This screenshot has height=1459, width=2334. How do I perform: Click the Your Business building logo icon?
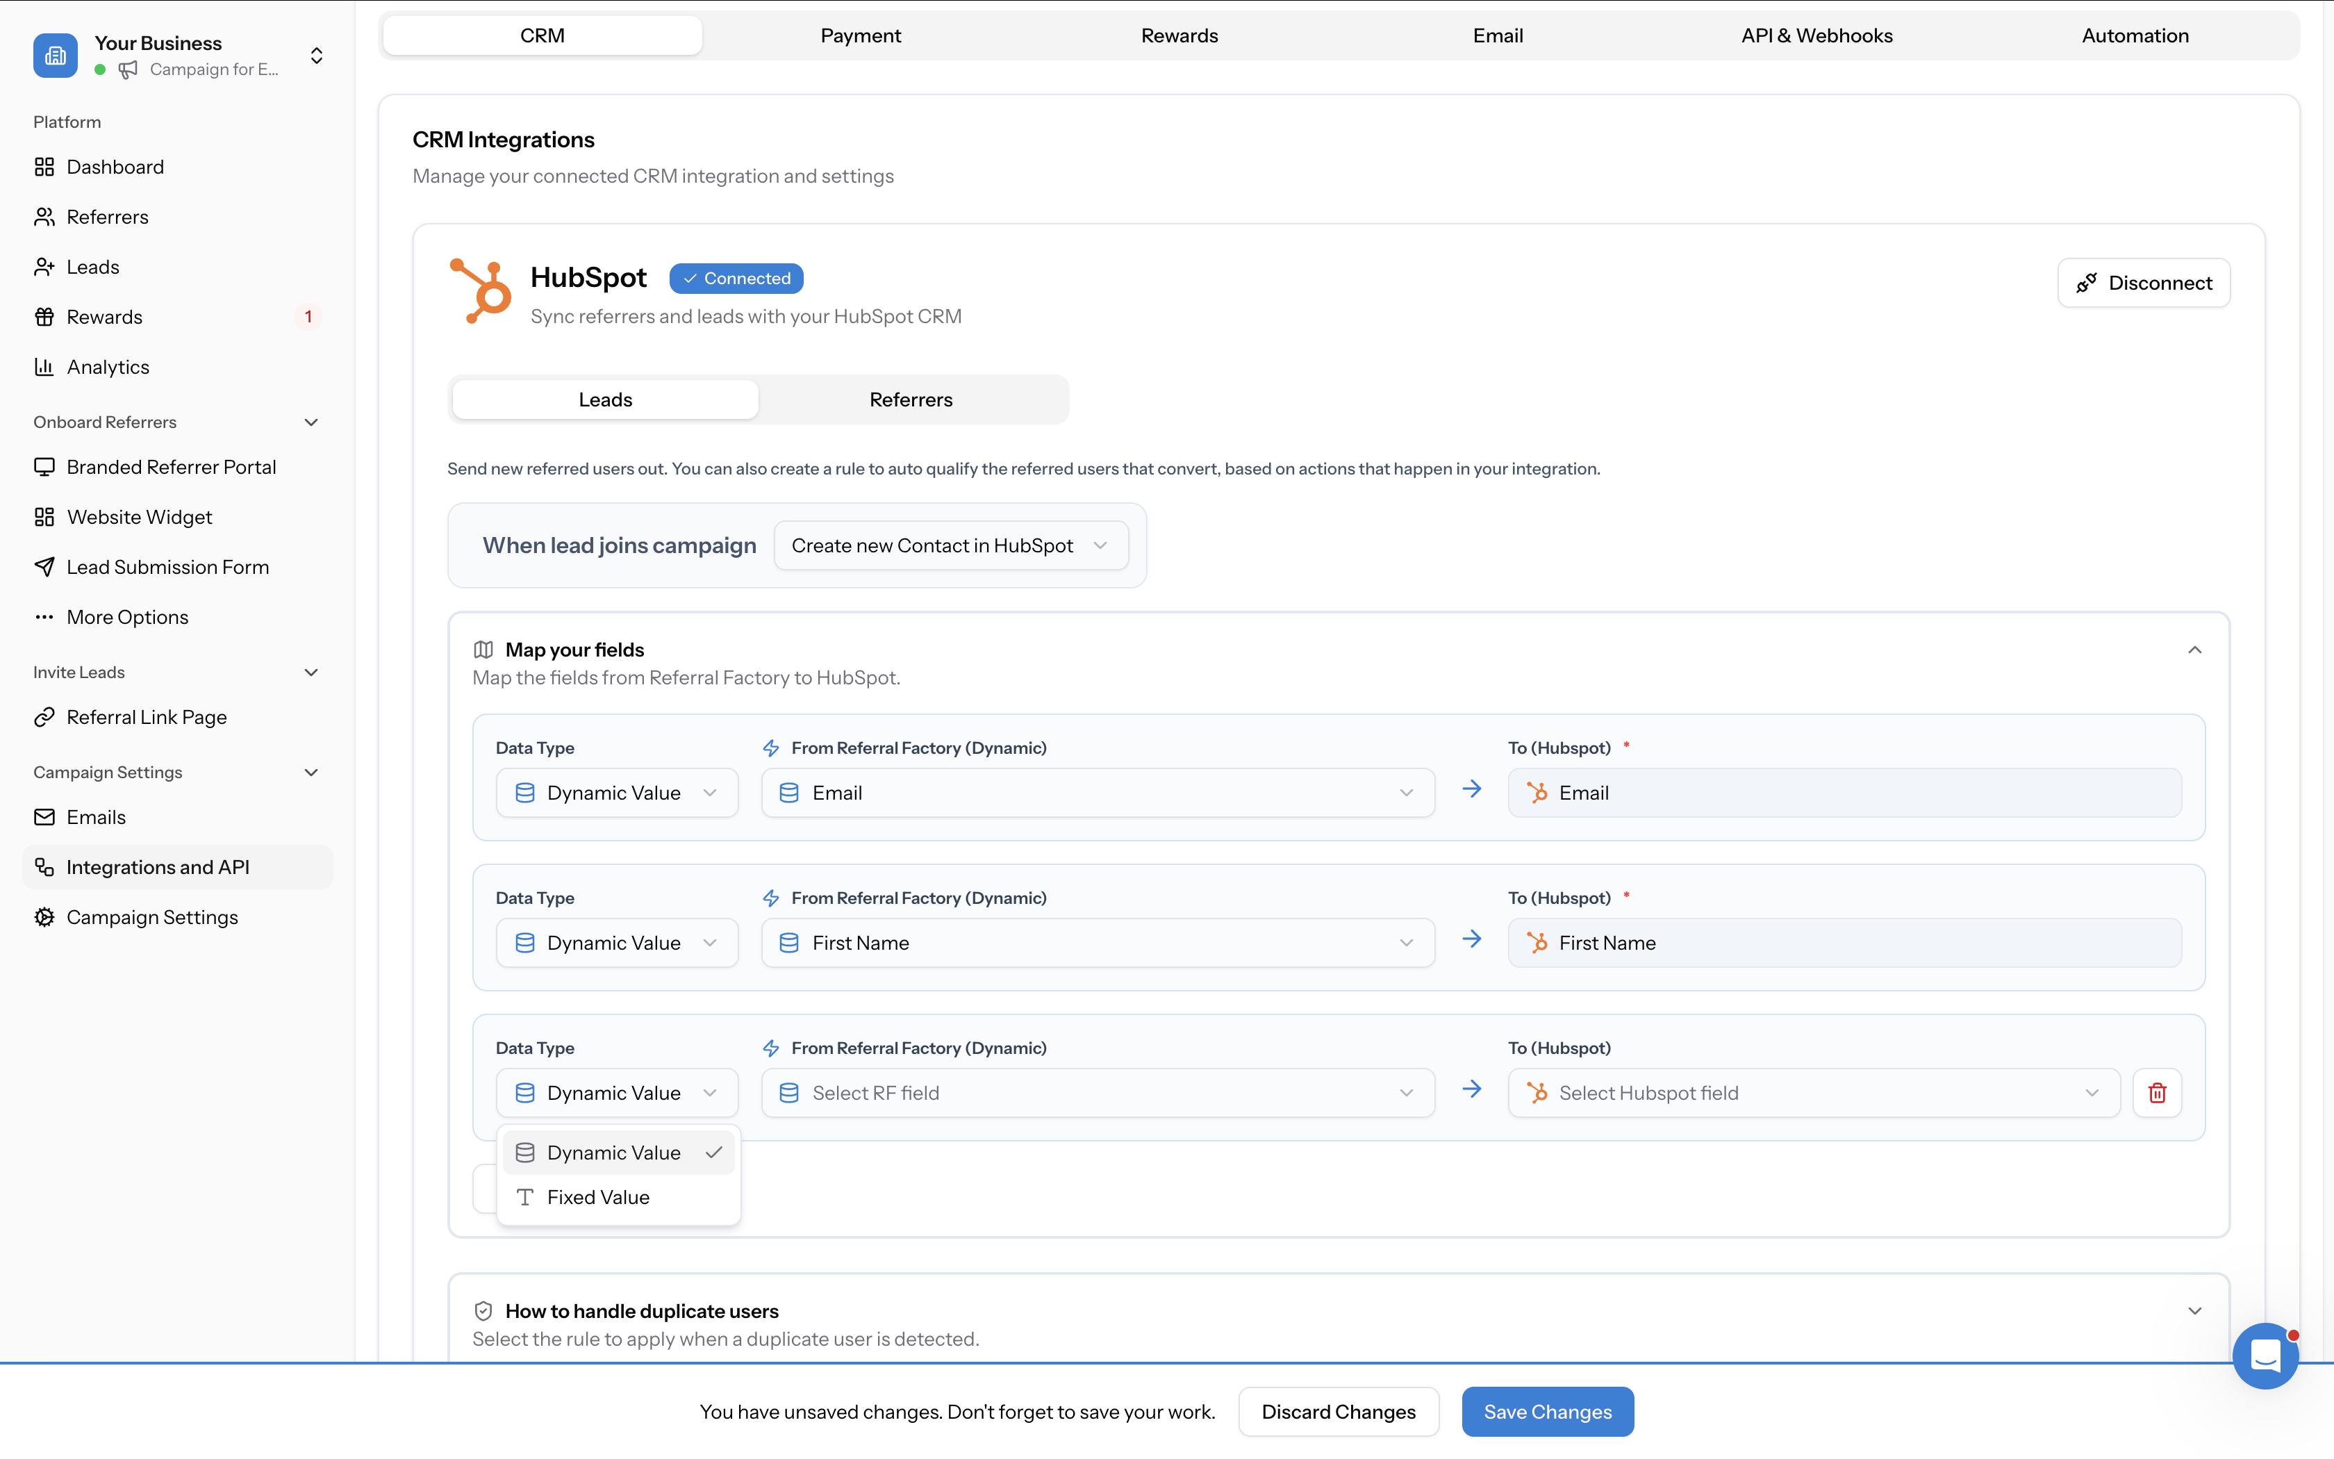click(55, 55)
